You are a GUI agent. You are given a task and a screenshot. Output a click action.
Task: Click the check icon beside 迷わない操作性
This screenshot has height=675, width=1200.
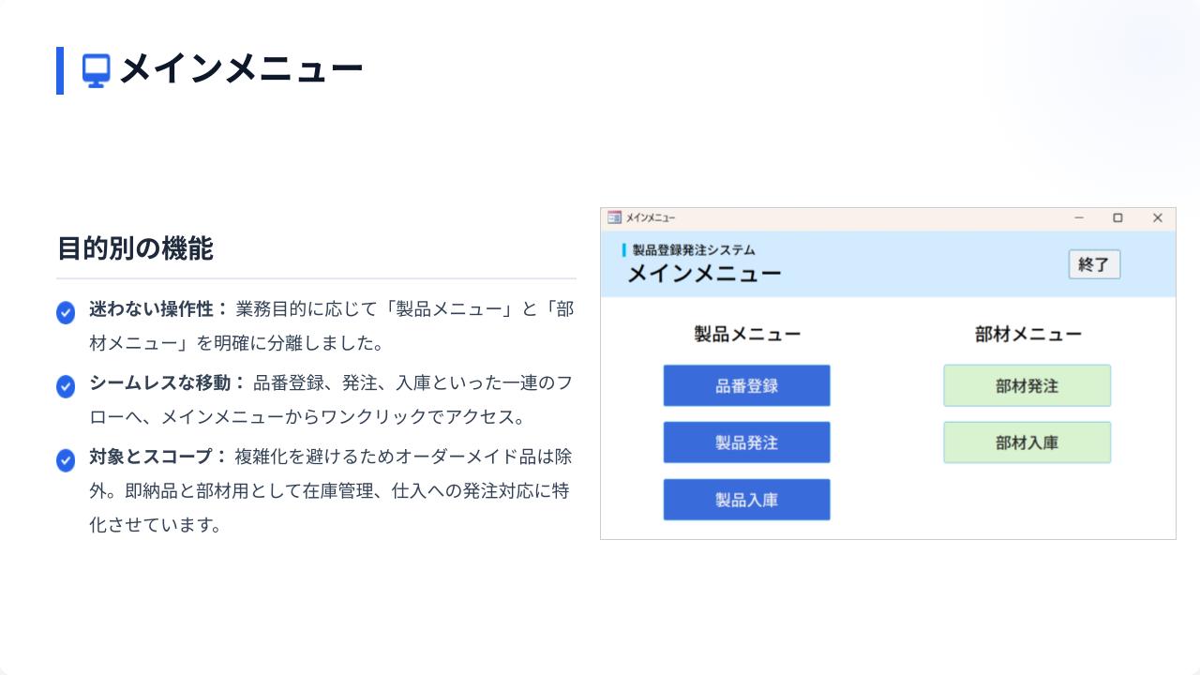pyautogui.click(x=66, y=312)
